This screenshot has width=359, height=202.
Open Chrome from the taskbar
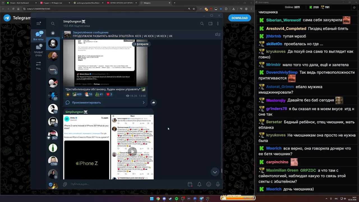[x=158, y=199]
